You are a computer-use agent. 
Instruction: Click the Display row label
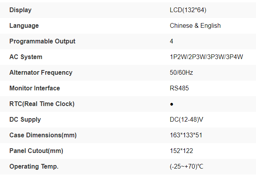click(20, 10)
